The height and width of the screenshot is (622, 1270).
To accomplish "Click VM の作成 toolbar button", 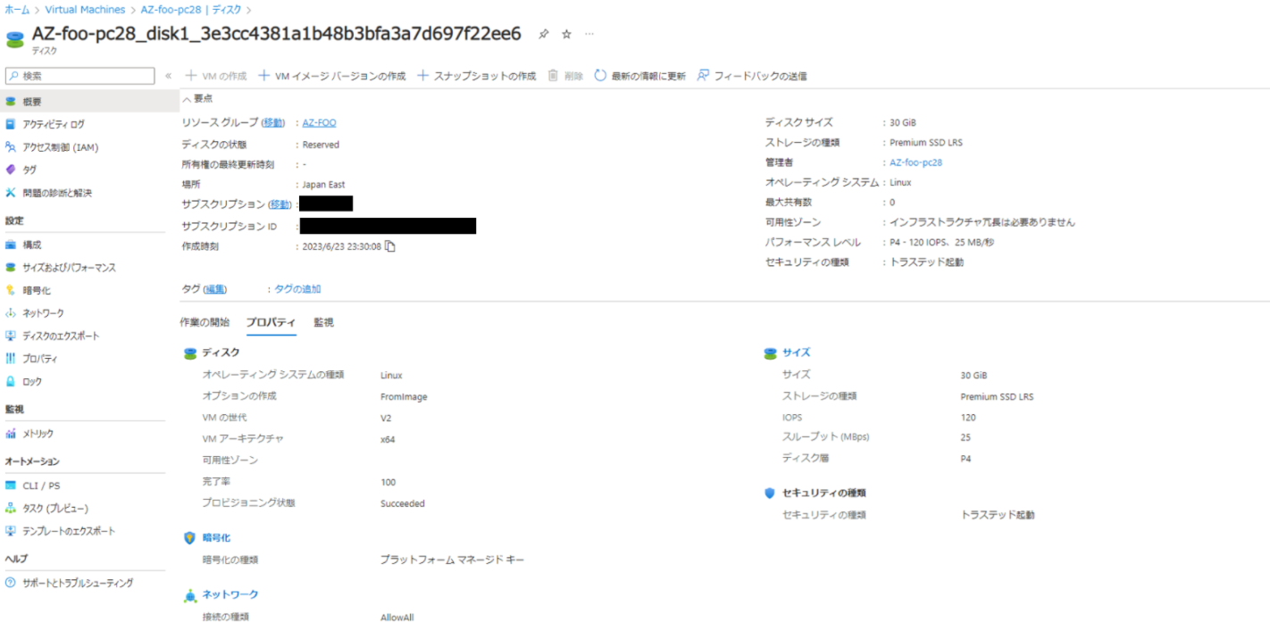I will pos(215,76).
